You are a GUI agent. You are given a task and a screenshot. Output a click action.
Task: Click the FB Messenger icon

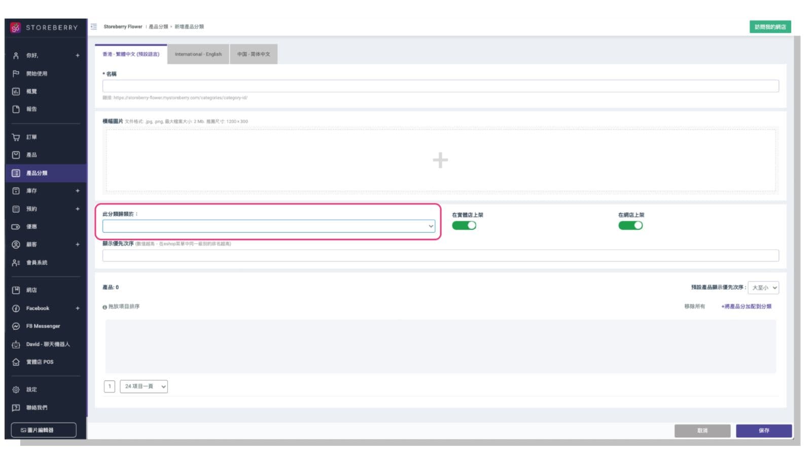[x=16, y=326]
